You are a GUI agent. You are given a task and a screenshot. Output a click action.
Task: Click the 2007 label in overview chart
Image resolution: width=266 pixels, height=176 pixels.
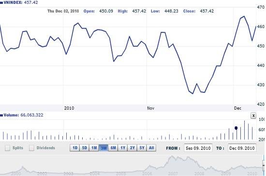173,174
